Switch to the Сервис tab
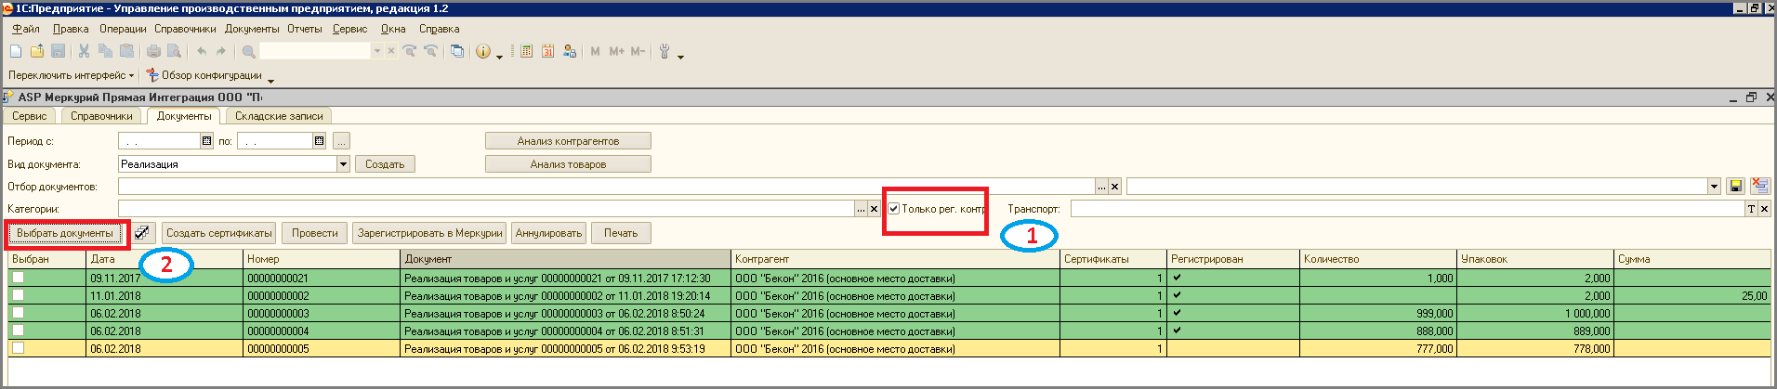 (30, 116)
